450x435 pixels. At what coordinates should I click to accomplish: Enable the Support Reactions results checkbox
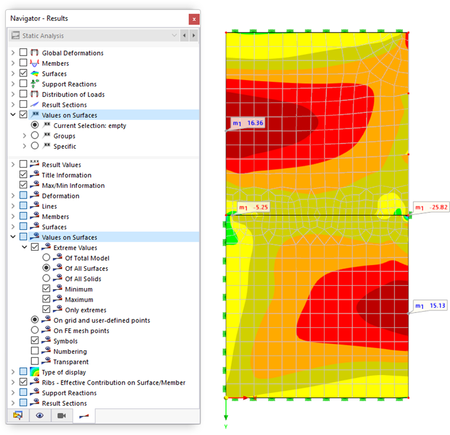[23, 84]
